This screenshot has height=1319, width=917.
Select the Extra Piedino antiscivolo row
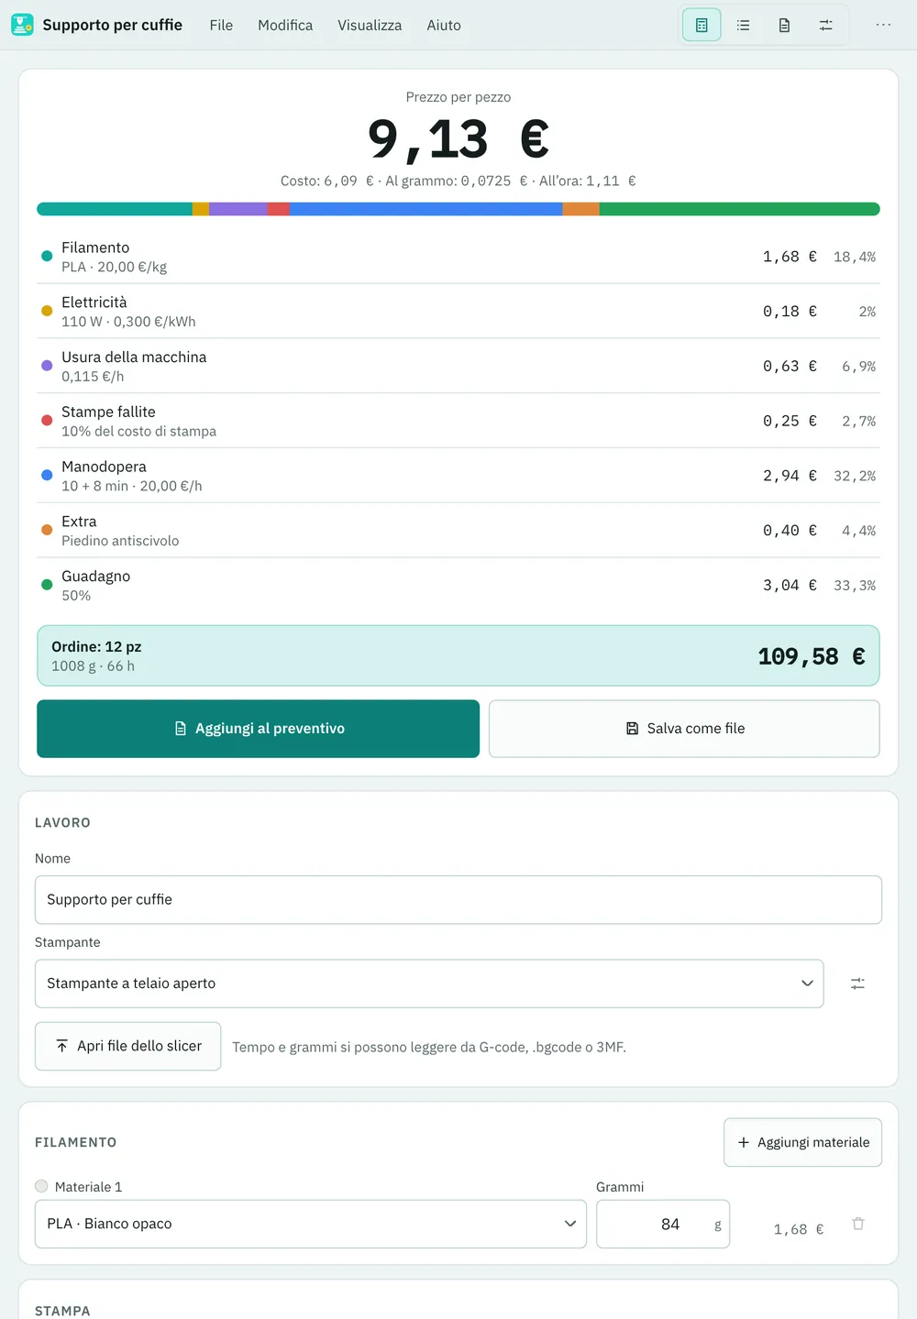(458, 531)
